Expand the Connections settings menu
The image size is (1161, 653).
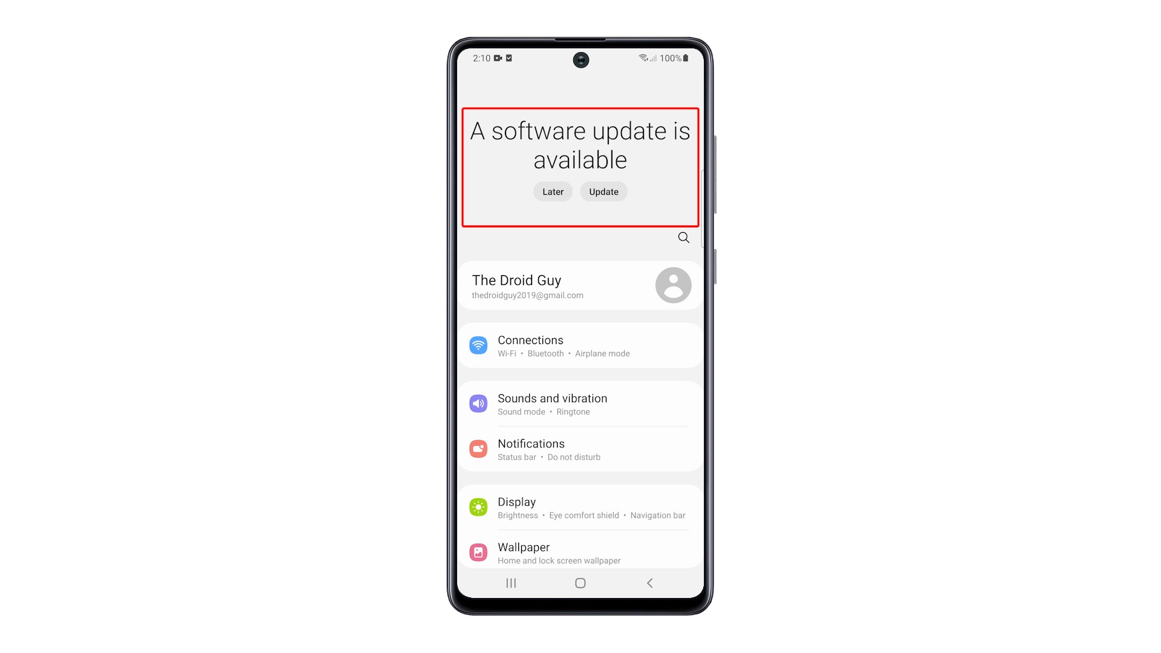(580, 345)
